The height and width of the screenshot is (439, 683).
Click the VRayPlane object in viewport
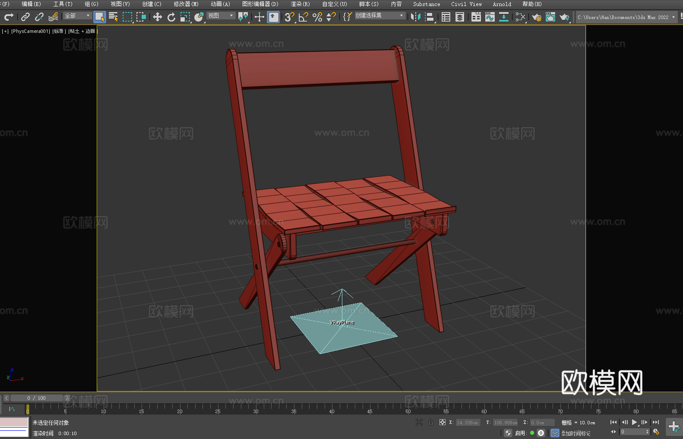(344, 329)
